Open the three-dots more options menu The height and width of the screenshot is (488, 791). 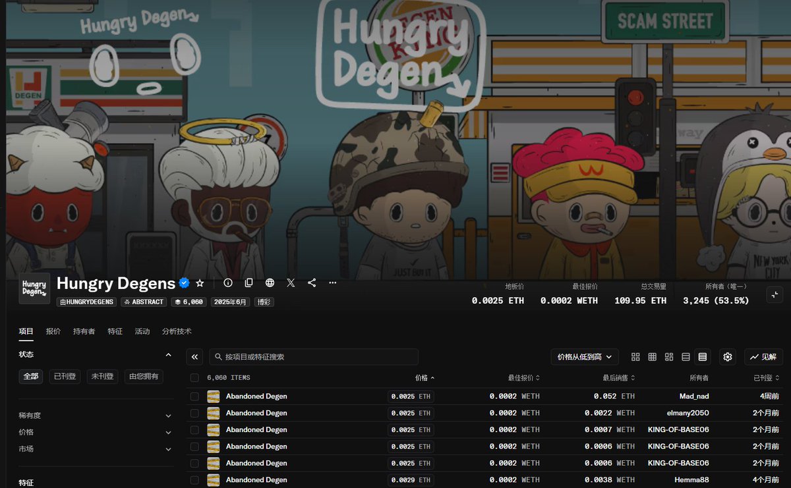[333, 283]
